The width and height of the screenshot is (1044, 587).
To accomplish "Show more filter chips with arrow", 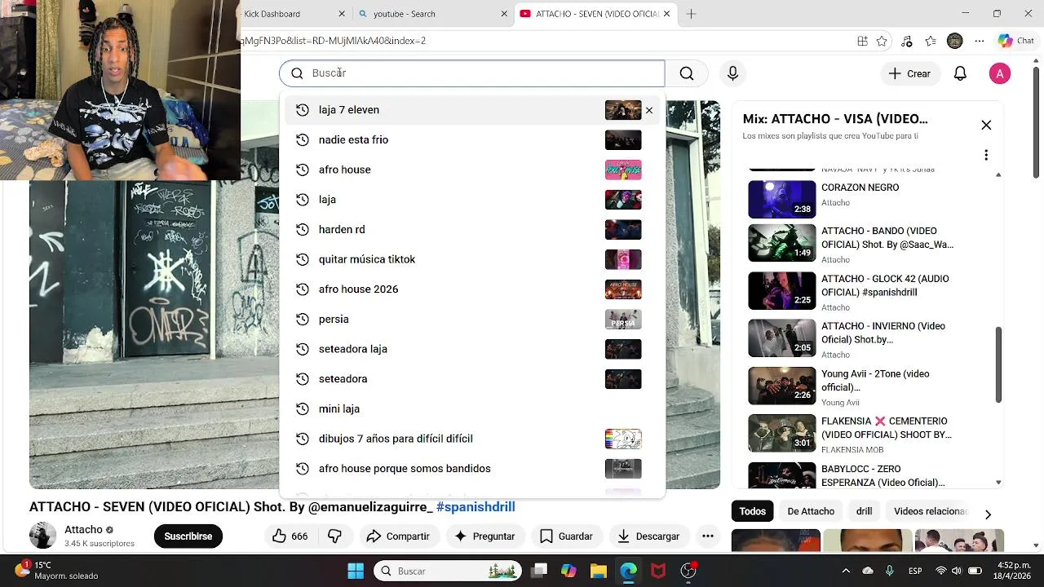I will (x=988, y=514).
